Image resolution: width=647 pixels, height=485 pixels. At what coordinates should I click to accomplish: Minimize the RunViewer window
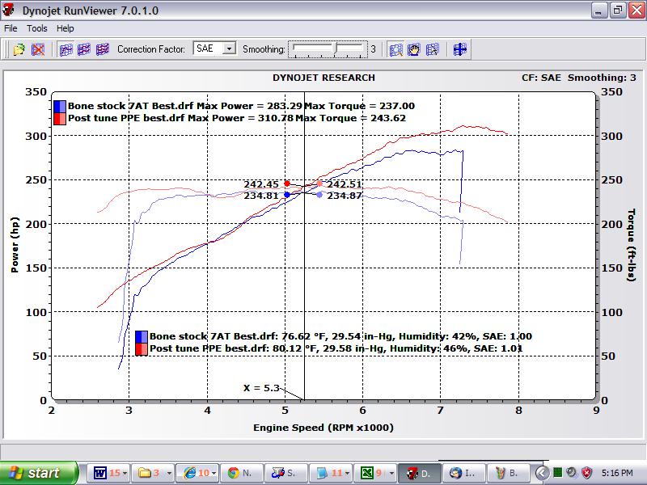tap(598, 11)
